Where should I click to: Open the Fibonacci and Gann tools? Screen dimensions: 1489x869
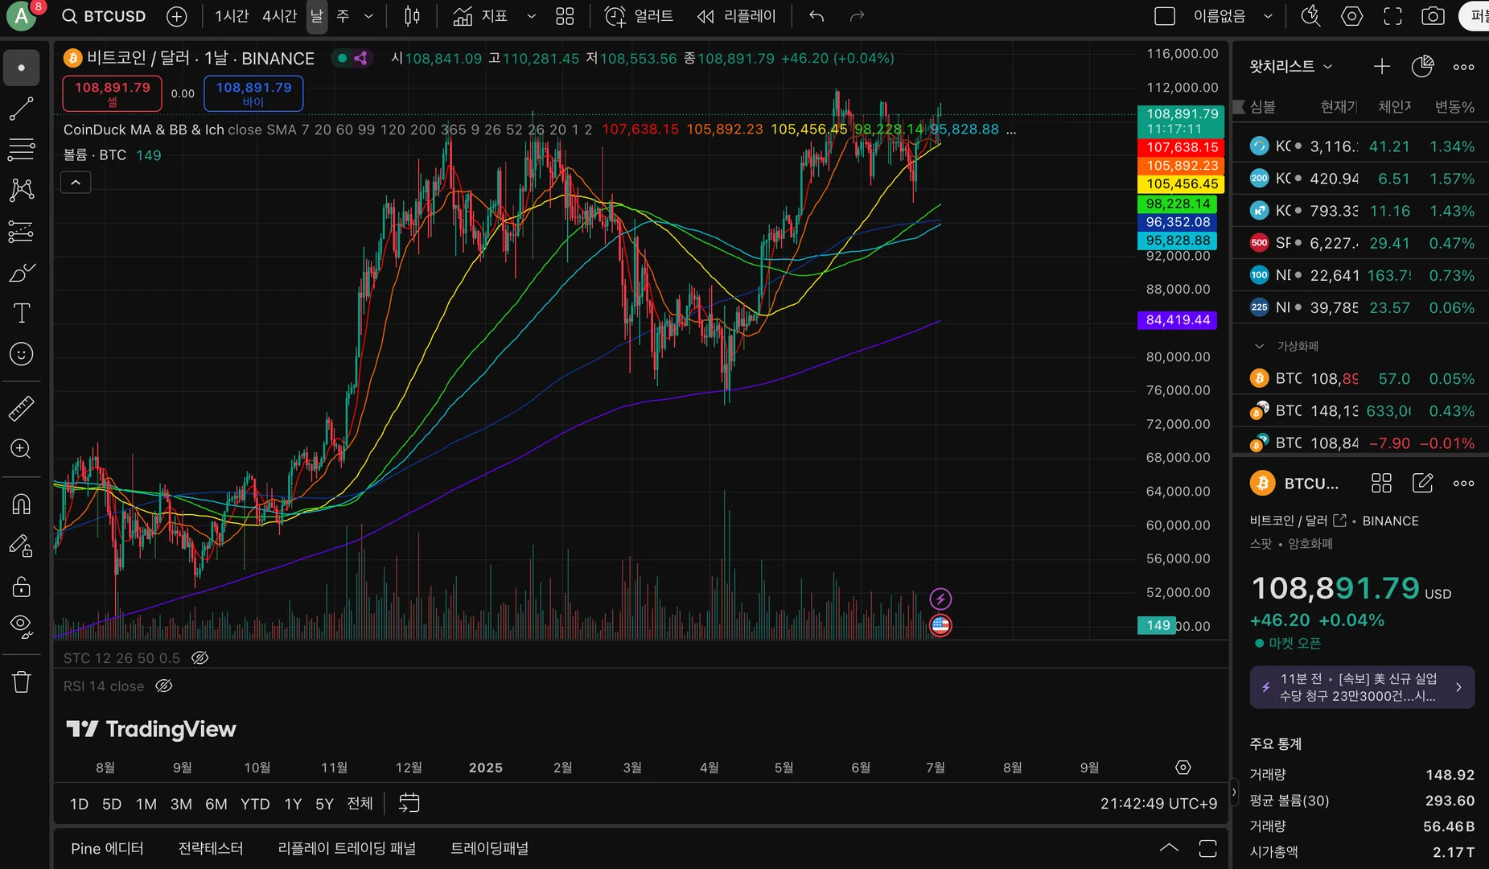tap(22, 149)
